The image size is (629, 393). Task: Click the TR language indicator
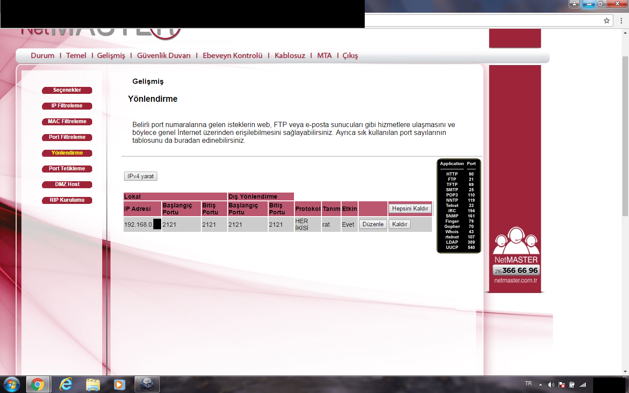pyautogui.click(x=529, y=383)
